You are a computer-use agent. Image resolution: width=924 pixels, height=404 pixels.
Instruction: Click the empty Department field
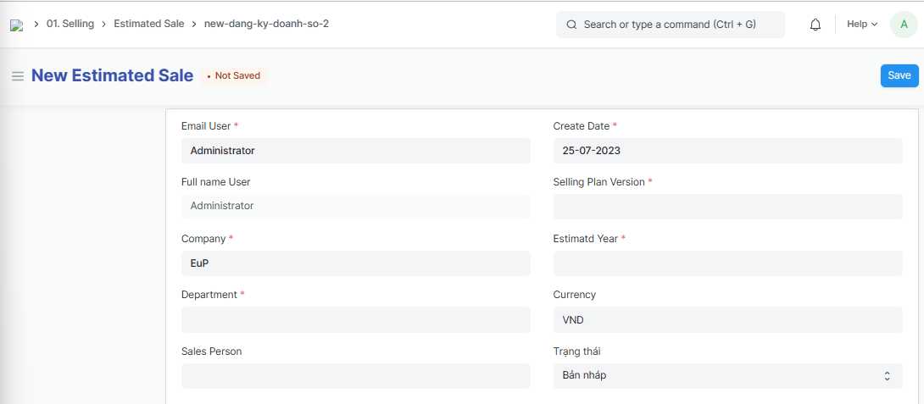pyautogui.click(x=355, y=319)
